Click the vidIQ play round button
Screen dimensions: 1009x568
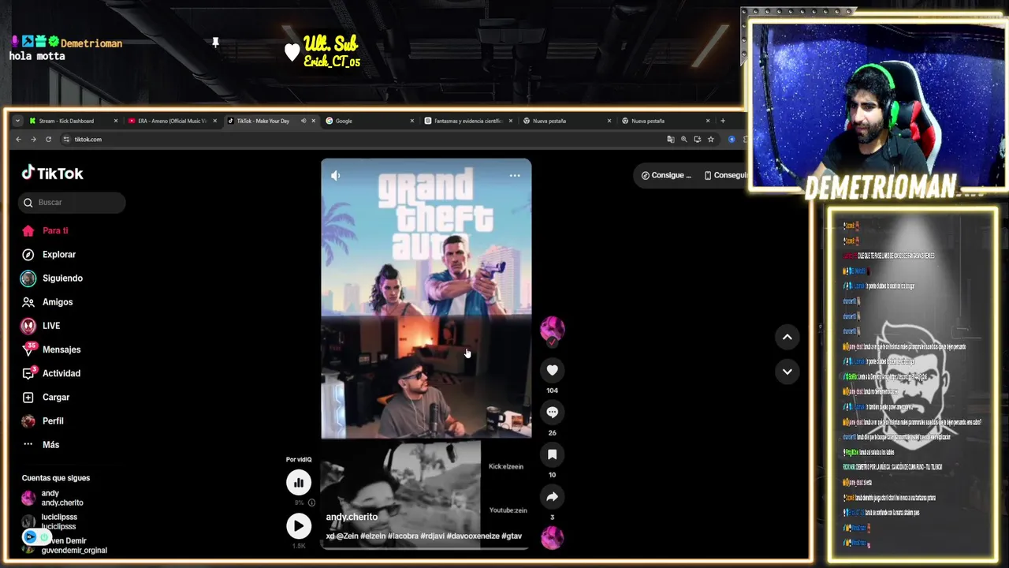pyautogui.click(x=299, y=525)
